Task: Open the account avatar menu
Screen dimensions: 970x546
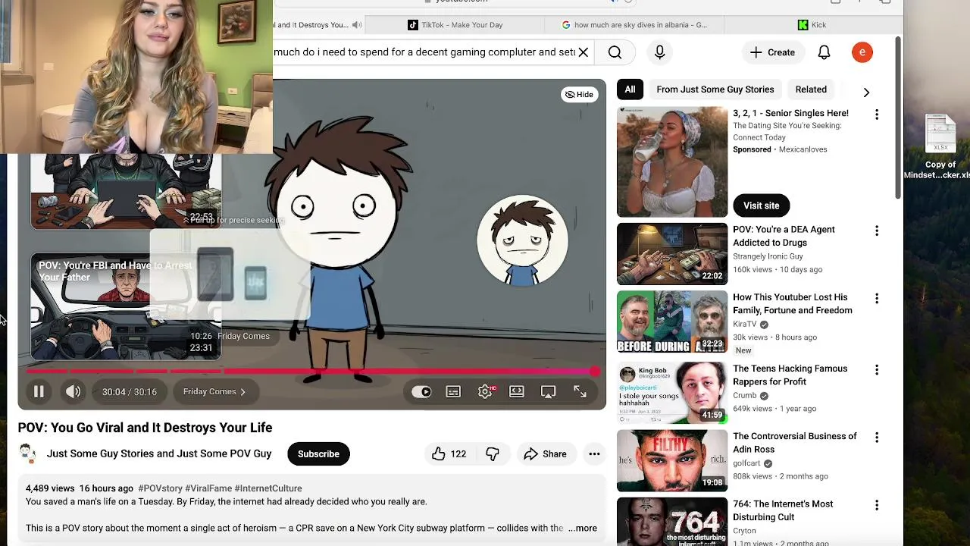Action: click(862, 52)
